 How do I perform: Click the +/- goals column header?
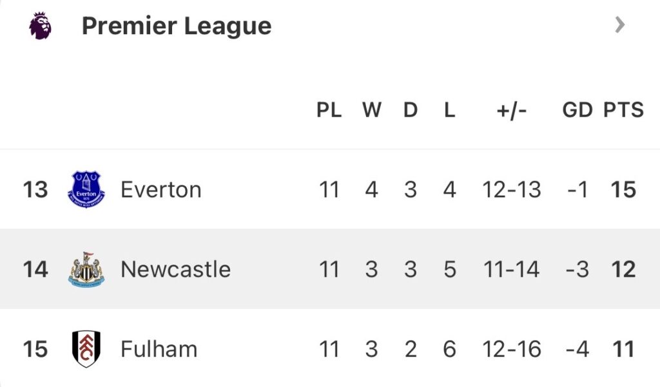[x=512, y=110]
